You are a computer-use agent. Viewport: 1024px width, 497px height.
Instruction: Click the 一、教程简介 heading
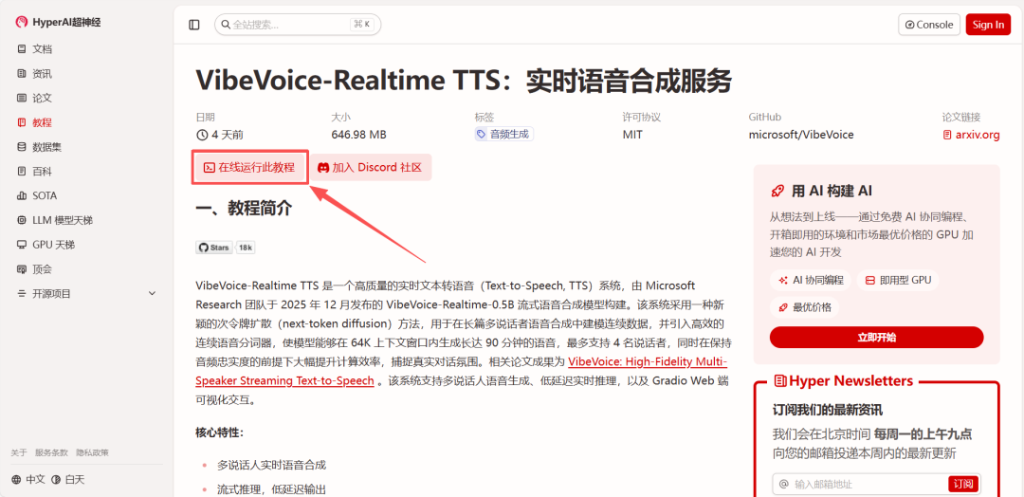point(244,209)
